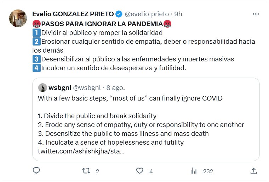Screen dimensions: 269x182
Task: Open view analytics bar chart icon
Action: [194, 171]
